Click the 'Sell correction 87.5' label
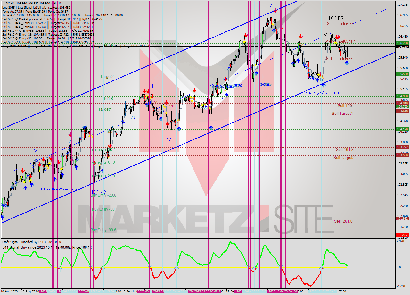 [341, 24]
